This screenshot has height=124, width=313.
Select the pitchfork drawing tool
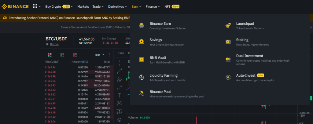click(120, 79)
